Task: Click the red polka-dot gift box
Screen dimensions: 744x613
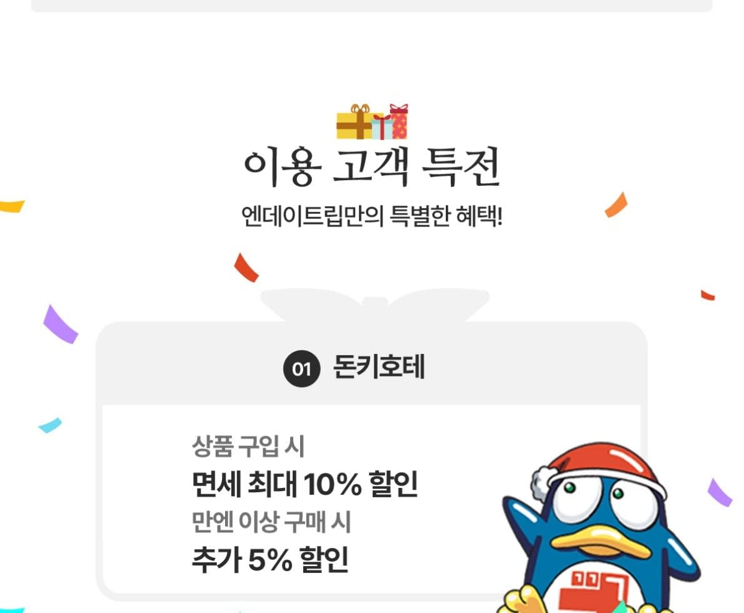Action: (399, 121)
